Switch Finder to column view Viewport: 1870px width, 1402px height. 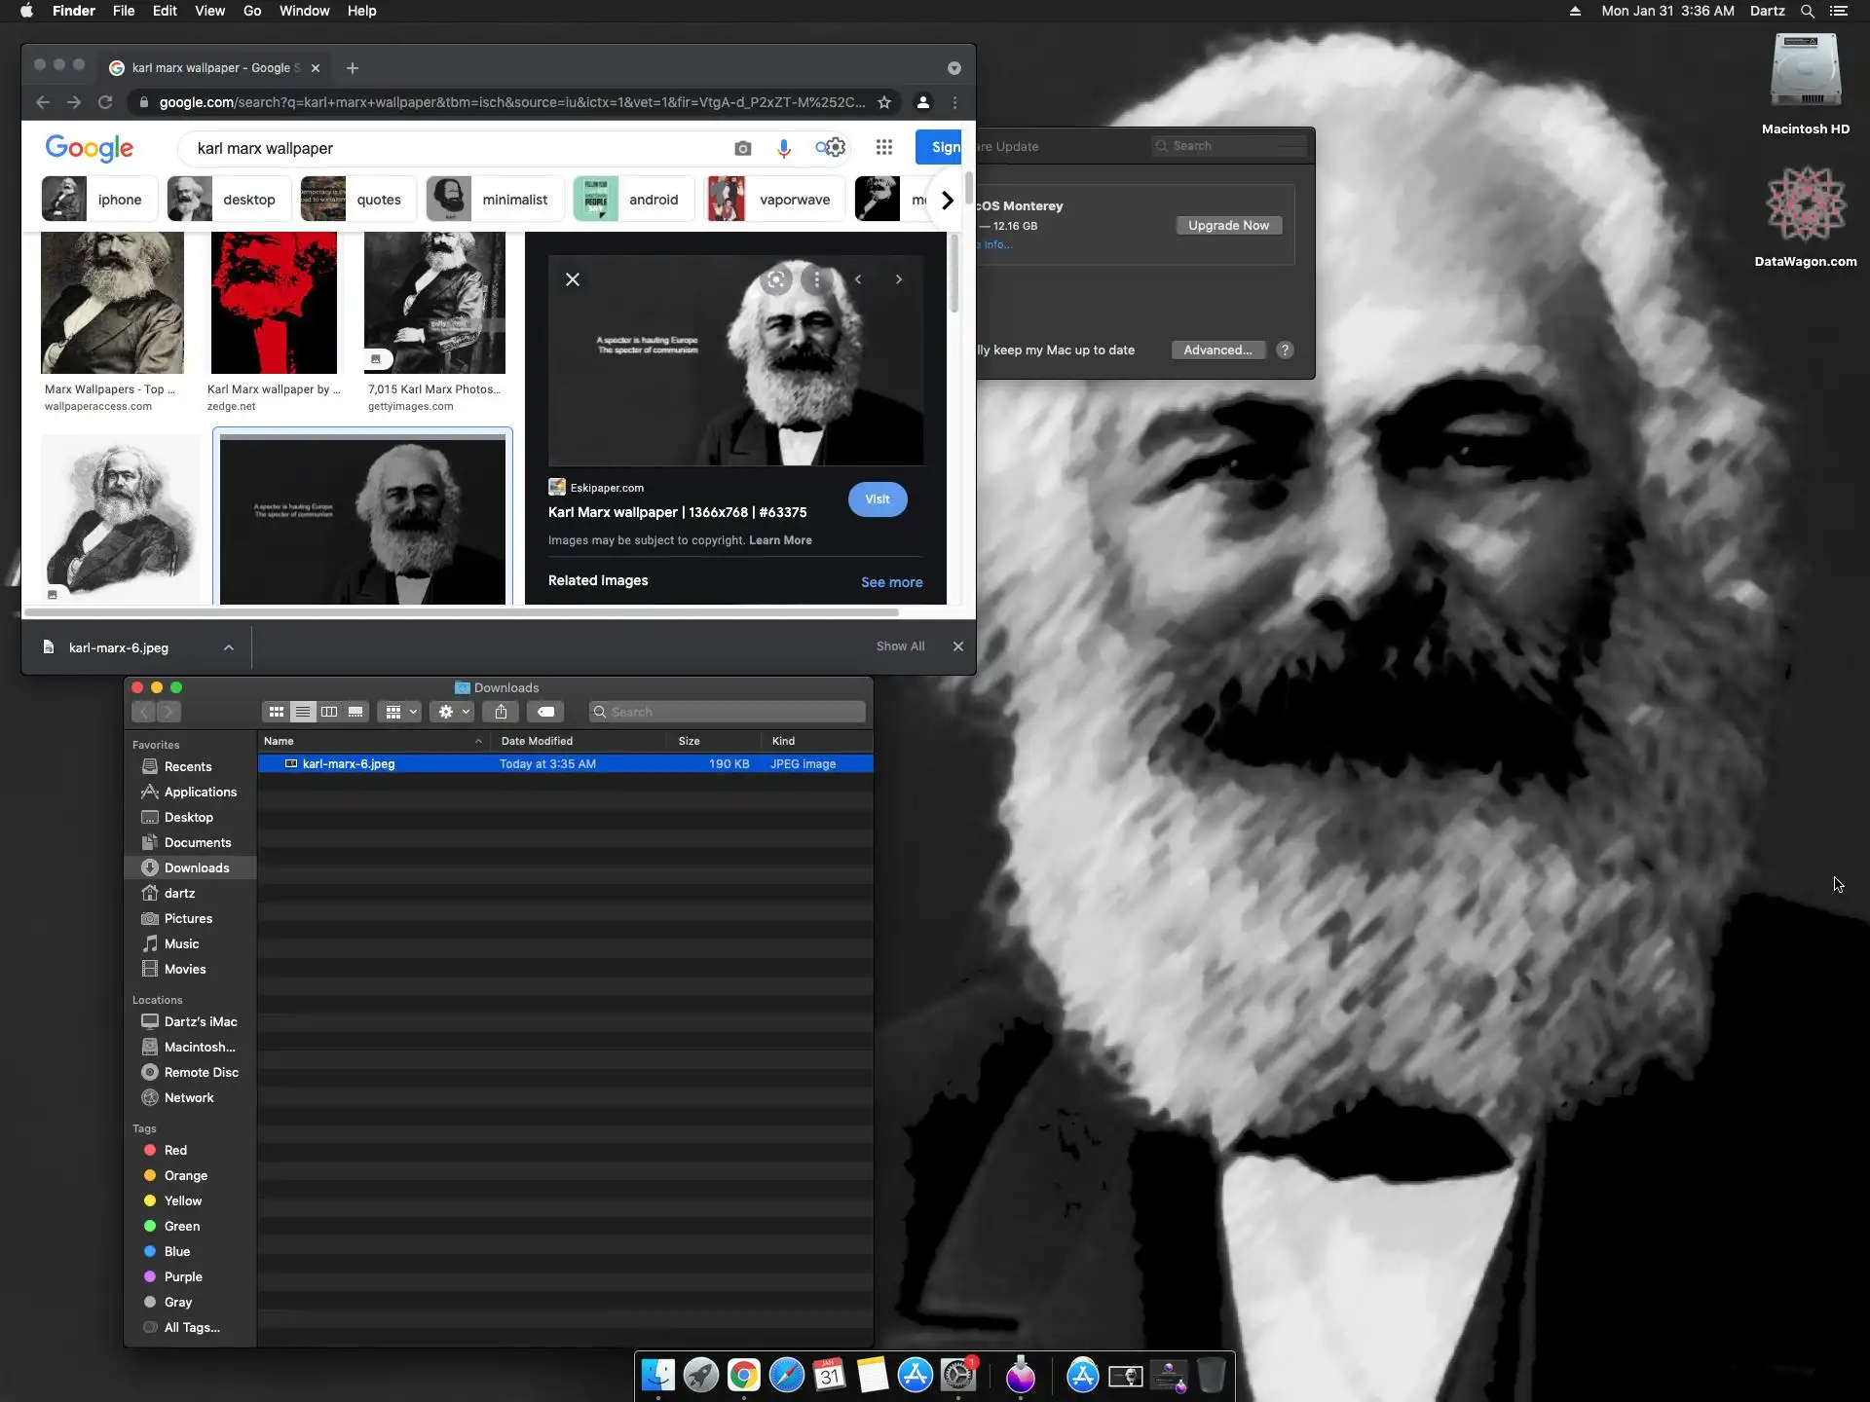pyautogui.click(x=329, y=712)
